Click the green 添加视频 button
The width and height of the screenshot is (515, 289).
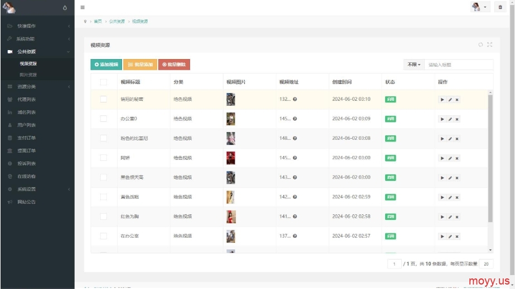click(x=106, y=65)
